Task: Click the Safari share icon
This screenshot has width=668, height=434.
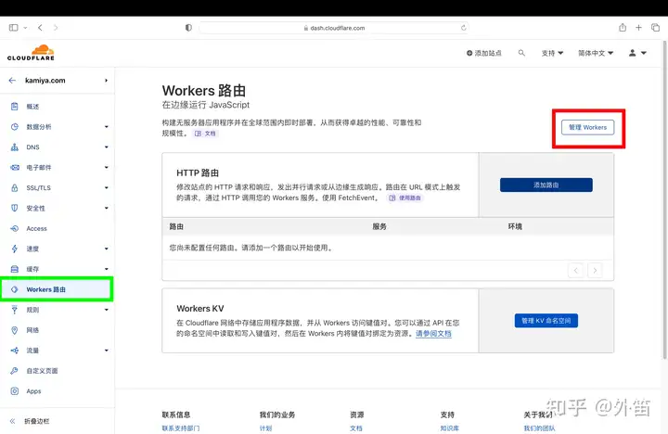Action: coord(623,28)
